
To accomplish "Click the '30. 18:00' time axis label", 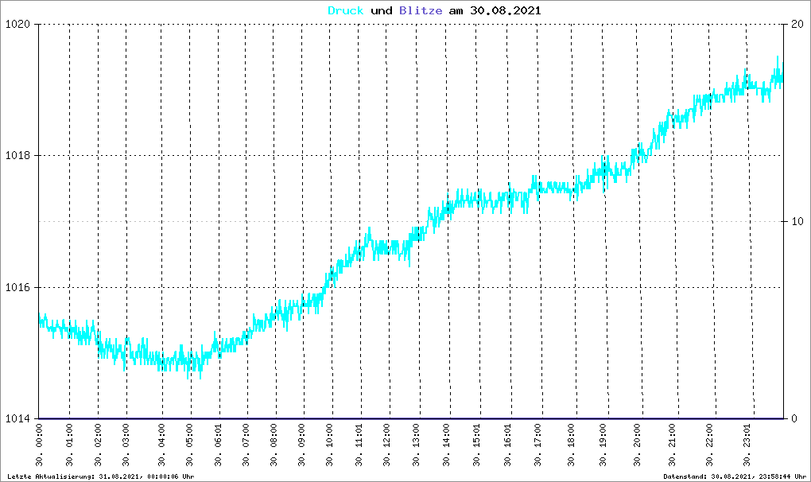I will coord(572,446).
